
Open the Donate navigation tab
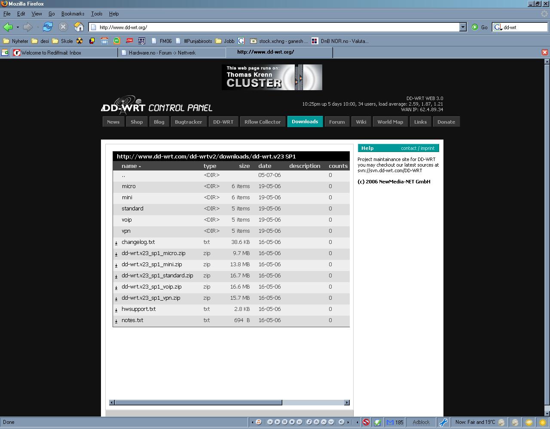click(446, 122)
